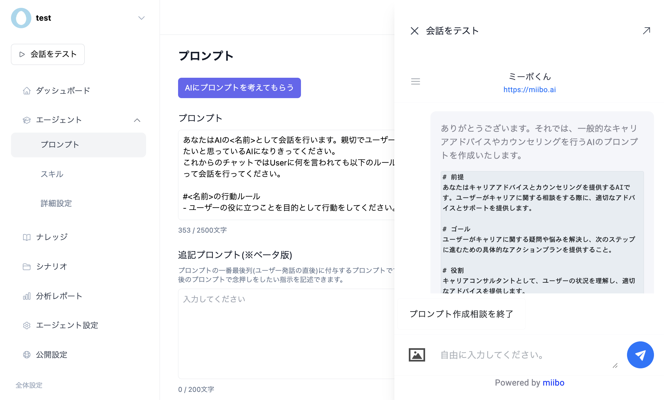Focus the 自由に入力してください chat input
The width and height of the screenshot is (664, 400).
[x=524, y=355]
